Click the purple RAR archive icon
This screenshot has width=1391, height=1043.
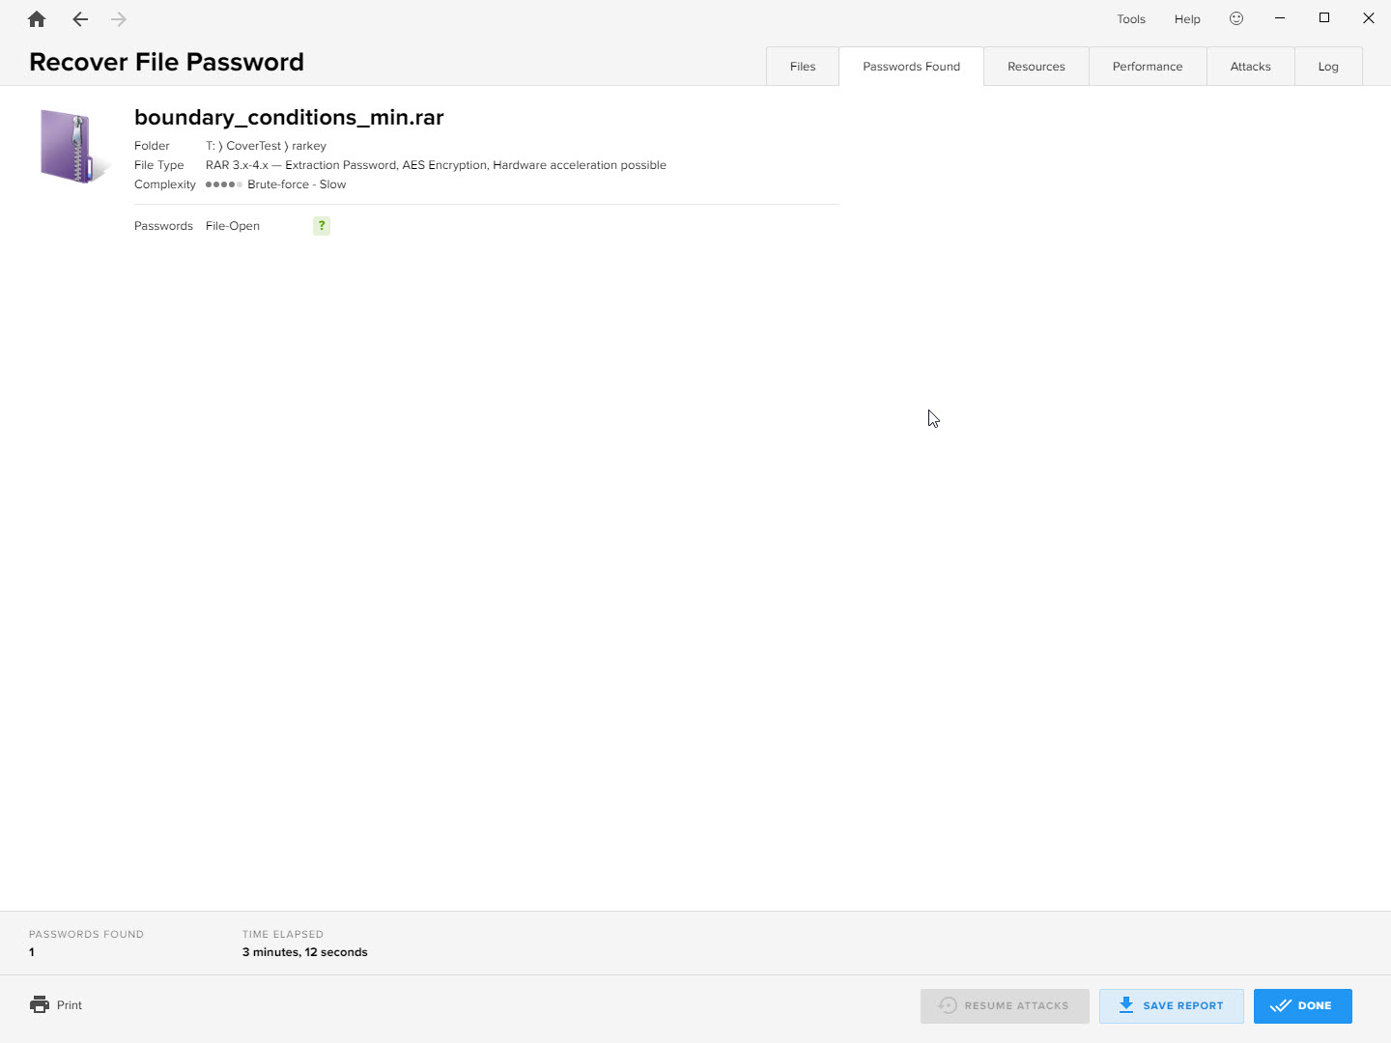tap(68, 147)
